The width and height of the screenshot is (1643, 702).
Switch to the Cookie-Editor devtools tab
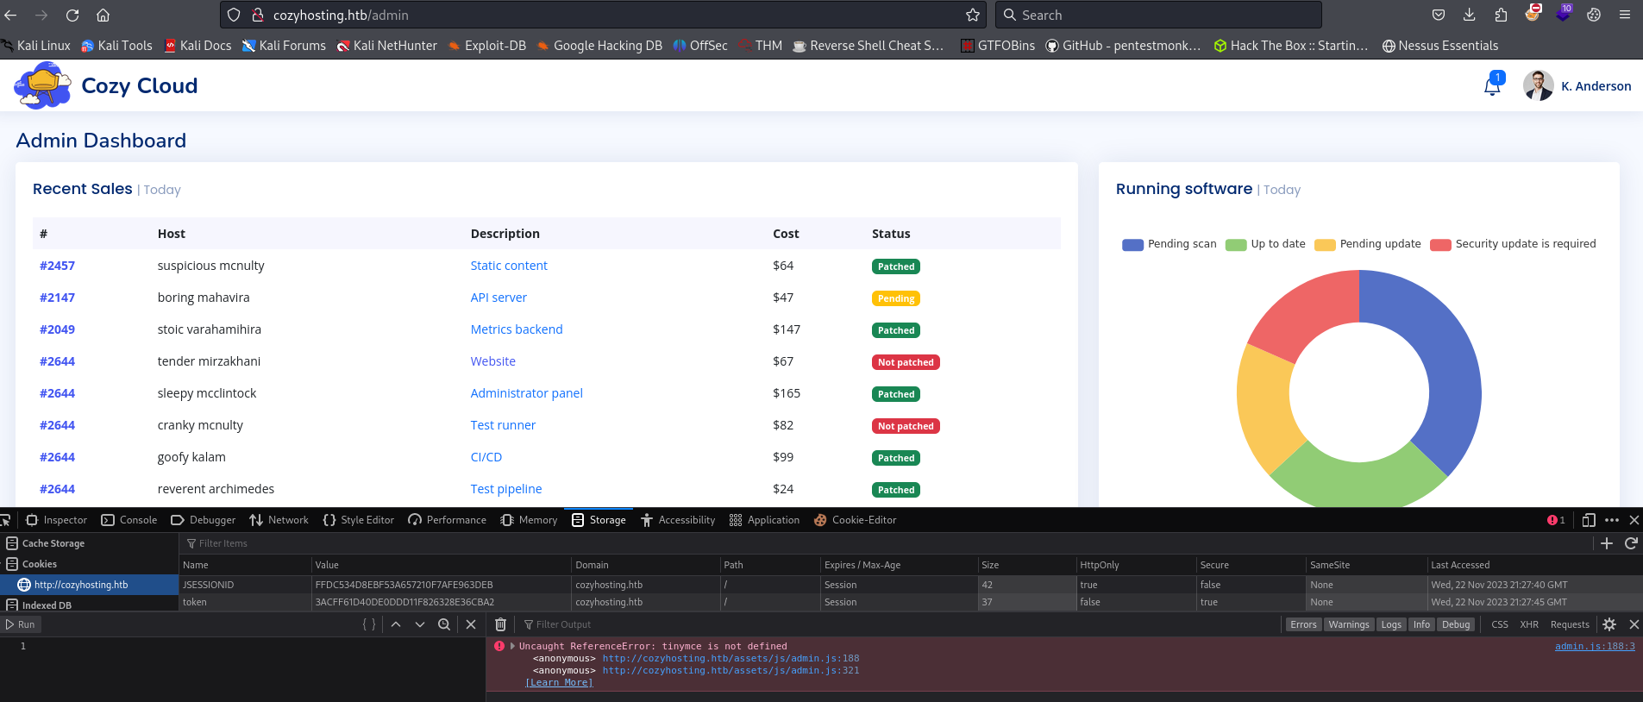coord(855,520)
